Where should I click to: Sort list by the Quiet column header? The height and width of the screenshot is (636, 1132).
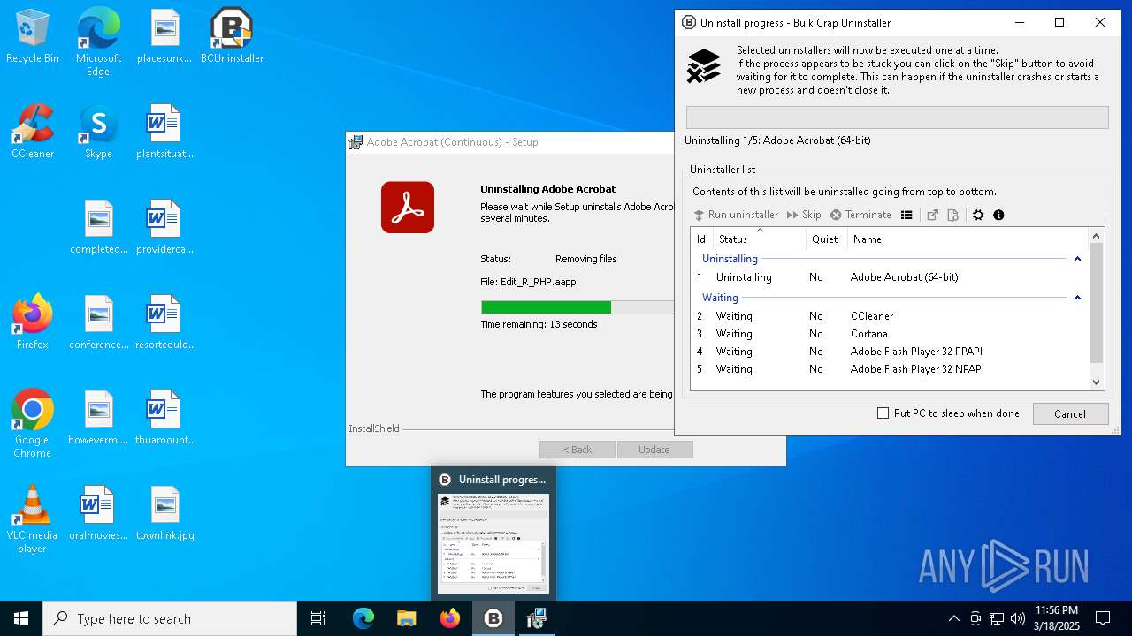click(x=825, y=238)
